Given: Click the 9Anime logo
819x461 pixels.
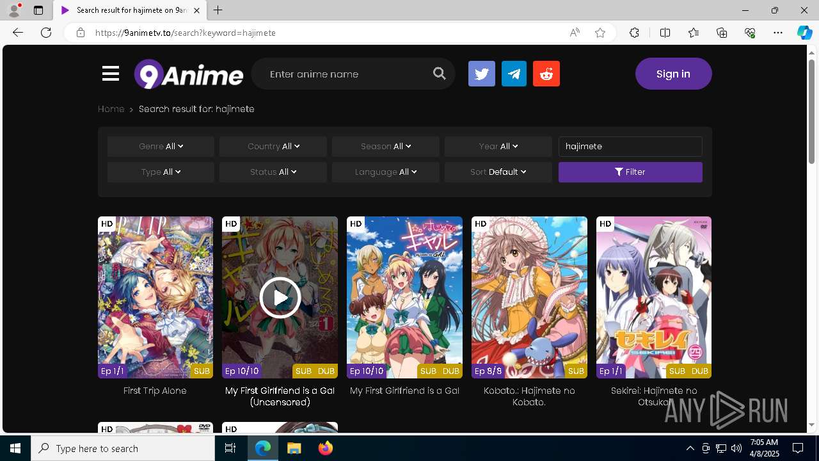Looking at the screenshot, I should click(x=189, y=74).
